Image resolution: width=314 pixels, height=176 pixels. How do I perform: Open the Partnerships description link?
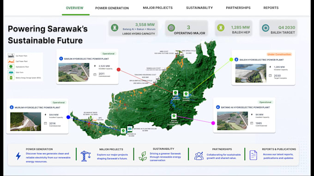[223, 156]
